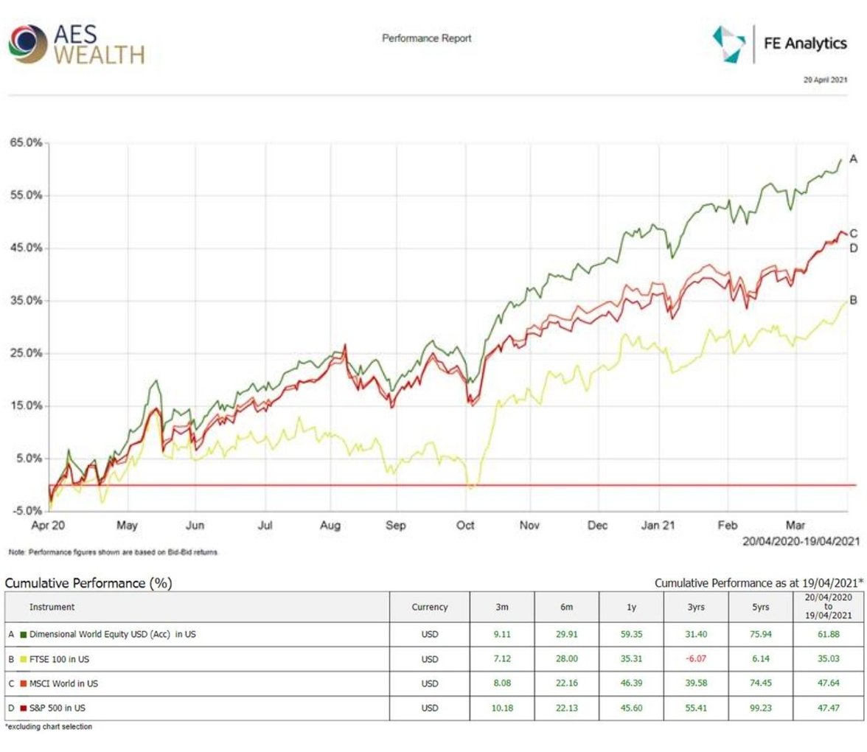Click the AES Wealth logo
The height and width of the screenshot is (752, 867).
point(77,44)
